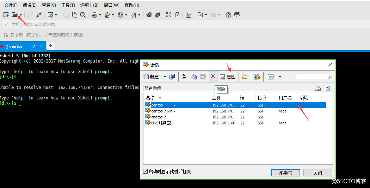Click the 所有会话 path field
This screenshot has height=188, width=370.
click(x=228, y=89)
